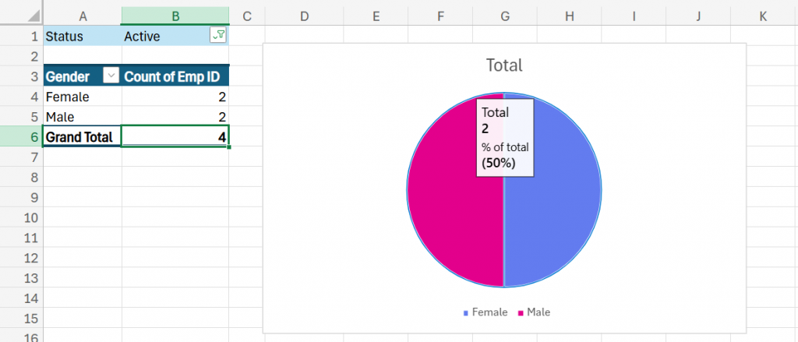This screenshot has width=798, height=342.
Task: Open the Status filter dropdown in B1
Action: pos(218,36)
